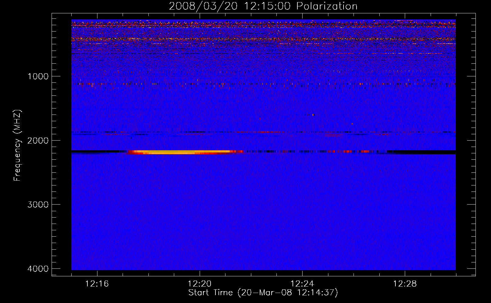This screenshot has width=491, height=303.
Task: Click the "12:24" time tick label
Action: point(302,284)
